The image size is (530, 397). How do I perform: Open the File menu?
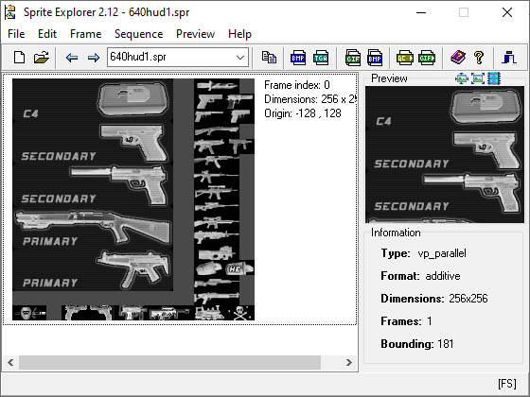coord(16,34)
